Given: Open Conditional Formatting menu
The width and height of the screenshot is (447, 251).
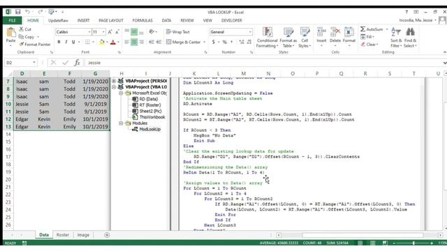Looking at the screenshot, I should (267, 38).
